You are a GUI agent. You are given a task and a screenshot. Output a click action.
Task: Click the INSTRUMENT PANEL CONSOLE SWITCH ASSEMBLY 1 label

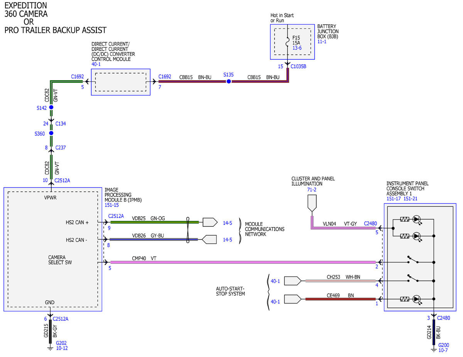[407, 189]
